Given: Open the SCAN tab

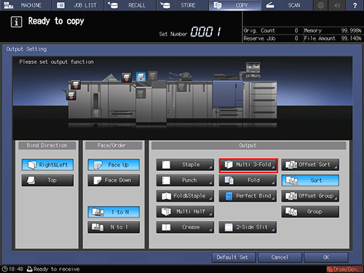Looking at the screenshot, I should (287, 5).
